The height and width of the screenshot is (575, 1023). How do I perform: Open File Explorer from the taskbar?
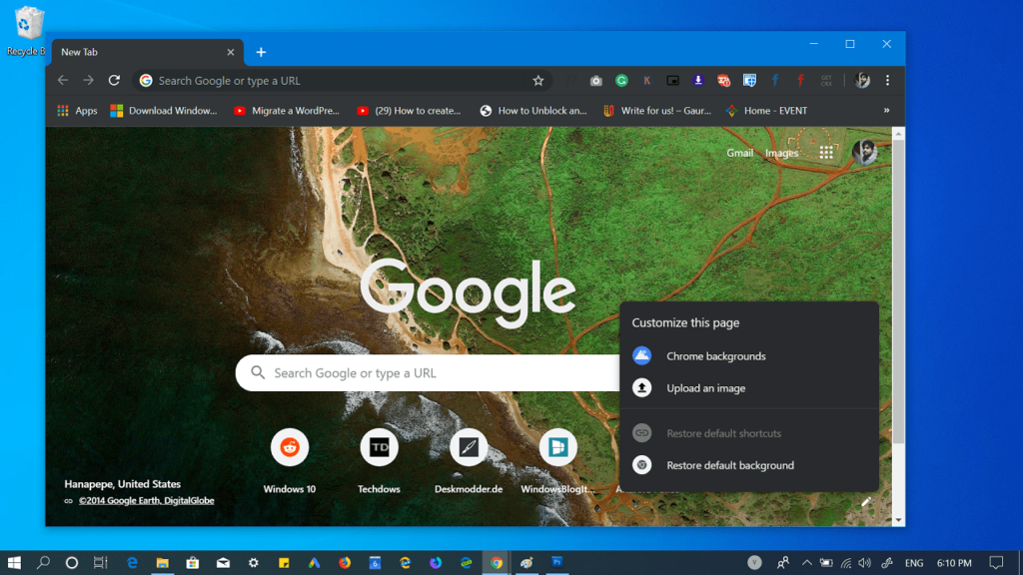click(x=163, y=563)
